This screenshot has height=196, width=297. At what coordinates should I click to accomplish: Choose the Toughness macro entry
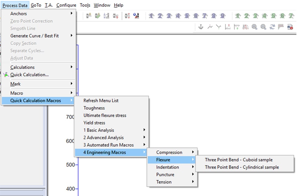coord(94,108)
